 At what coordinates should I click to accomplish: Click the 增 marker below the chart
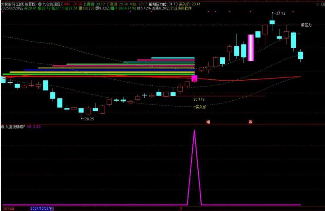[x=208, y=122]
